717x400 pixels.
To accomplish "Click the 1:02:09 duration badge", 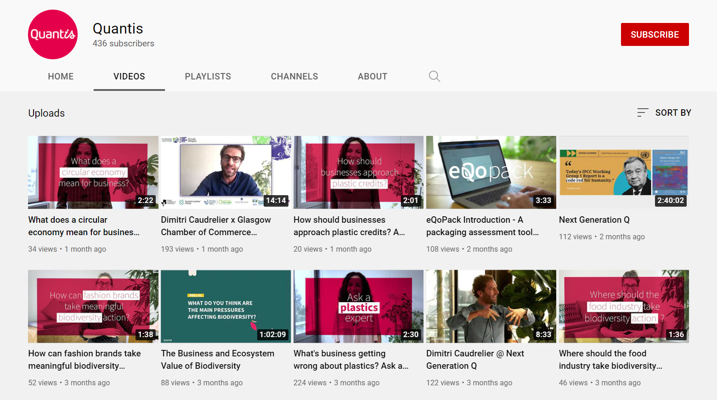I will pyautogui.click(x=273, y=334).
